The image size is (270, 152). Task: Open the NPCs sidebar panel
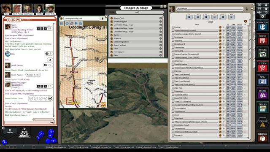pos(262,80)
